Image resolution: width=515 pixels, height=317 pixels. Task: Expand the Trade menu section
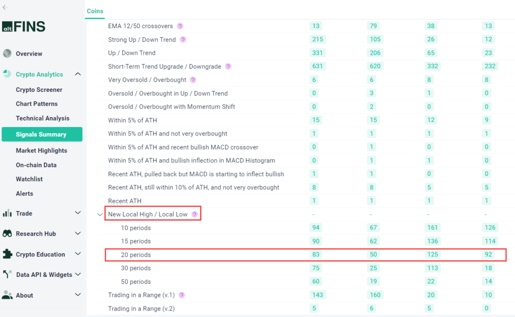pyautogui.click(x=78, y=214)
